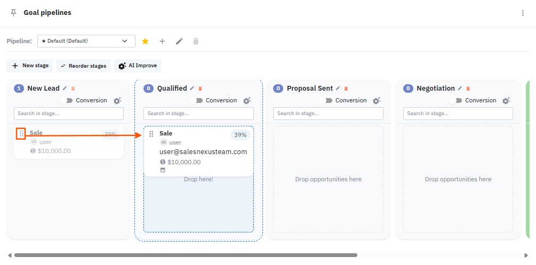Click the scrollbar right arrow
The height and width of the screenshot is (265, 536).
tap(526, 255)
